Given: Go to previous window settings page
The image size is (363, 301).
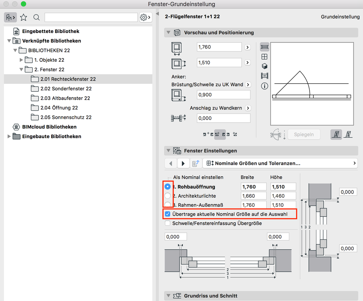Looking at the screenshot, I should [x=171, y=163].
